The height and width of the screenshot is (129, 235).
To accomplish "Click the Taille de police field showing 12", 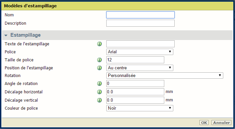I will (135, 60).
